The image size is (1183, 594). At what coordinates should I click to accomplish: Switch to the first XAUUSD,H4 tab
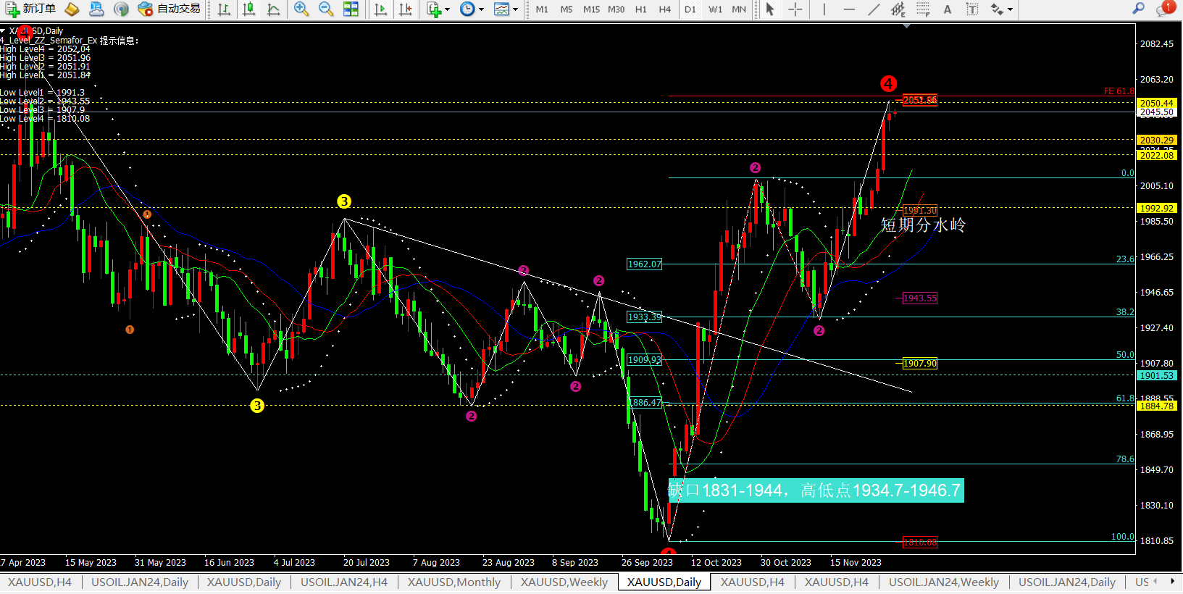pyautogui.click(x=40, y=582)
